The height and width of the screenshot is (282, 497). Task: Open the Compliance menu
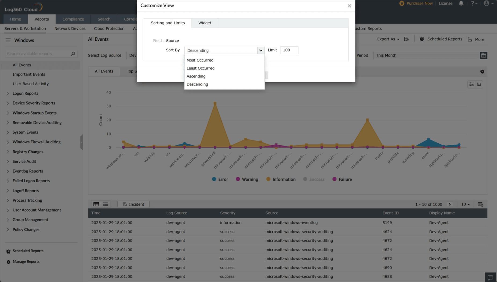(73, 19)
